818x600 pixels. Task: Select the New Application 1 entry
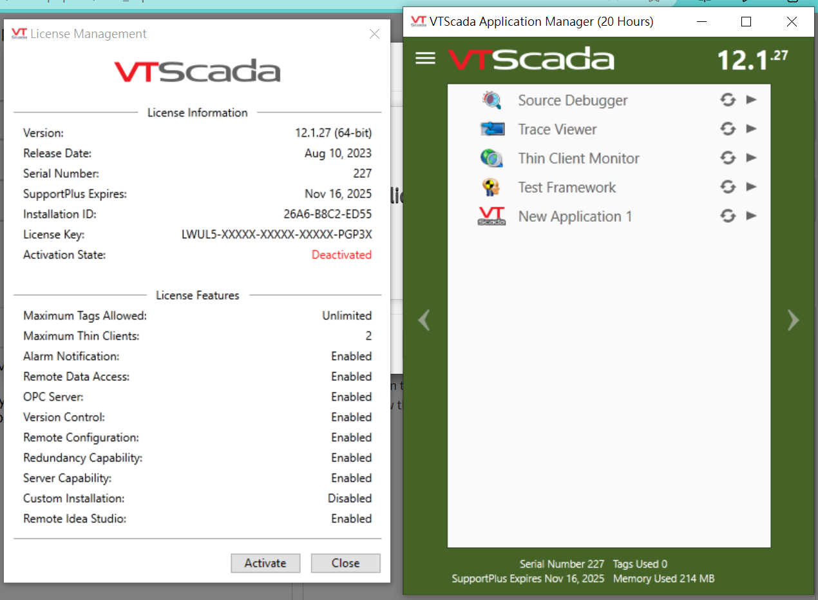click(x=609, y=216)
